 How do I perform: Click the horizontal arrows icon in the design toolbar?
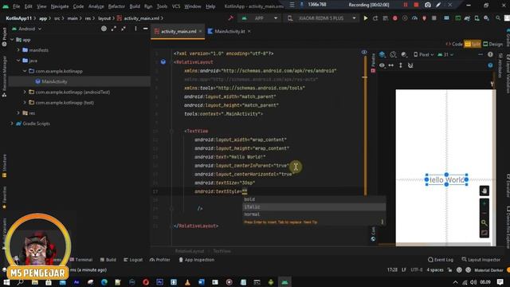click(391, 65)
